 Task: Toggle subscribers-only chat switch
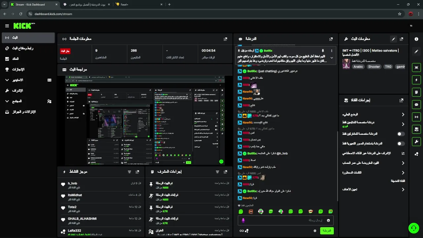pyautogui.click(x=401, y=134)
